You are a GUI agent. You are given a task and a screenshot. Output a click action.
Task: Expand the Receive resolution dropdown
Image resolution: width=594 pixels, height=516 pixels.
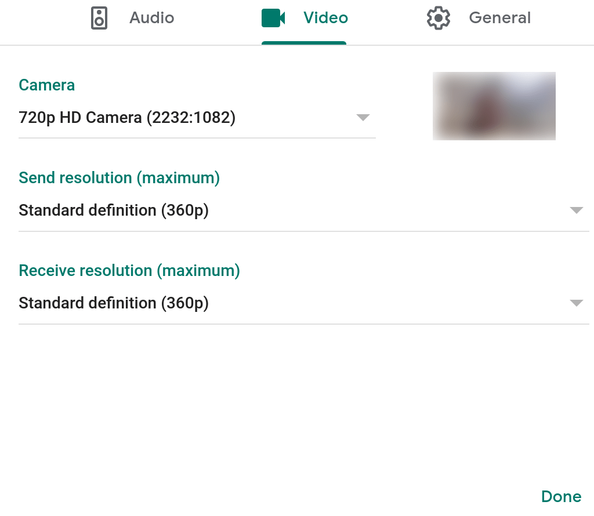click(577, 303)
